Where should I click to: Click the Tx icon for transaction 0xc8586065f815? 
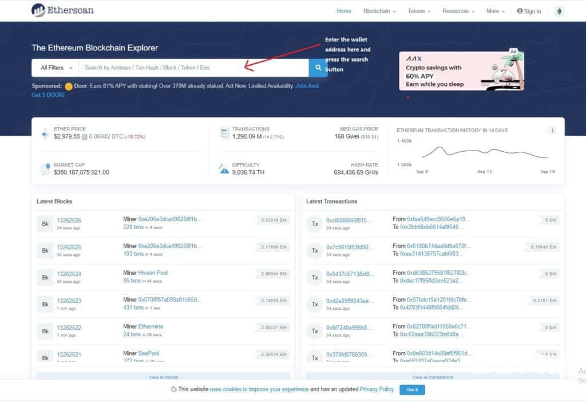(x=314, y=223)
